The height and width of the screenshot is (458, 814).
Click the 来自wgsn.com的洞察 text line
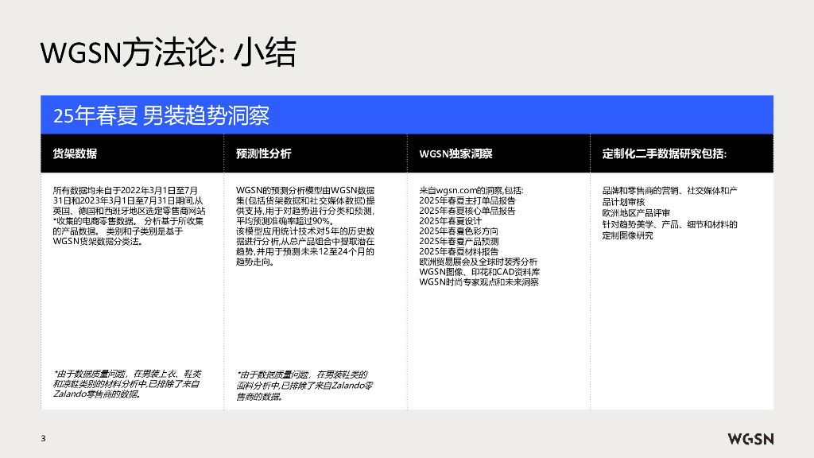click(x=471, y=192)
